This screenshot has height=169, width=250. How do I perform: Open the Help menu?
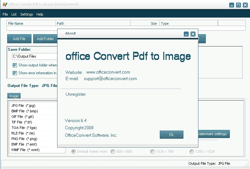coord(40,14)
